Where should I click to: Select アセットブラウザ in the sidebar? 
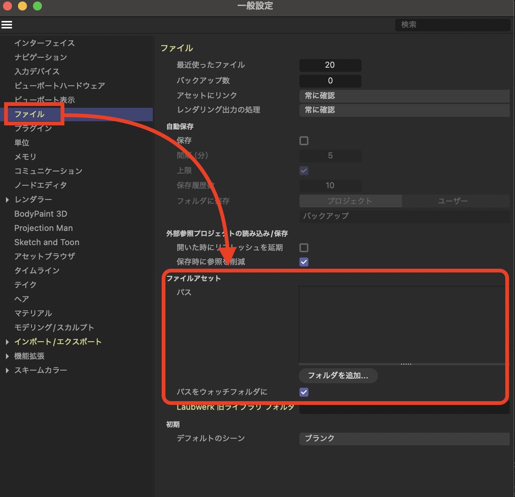point(45,256)
